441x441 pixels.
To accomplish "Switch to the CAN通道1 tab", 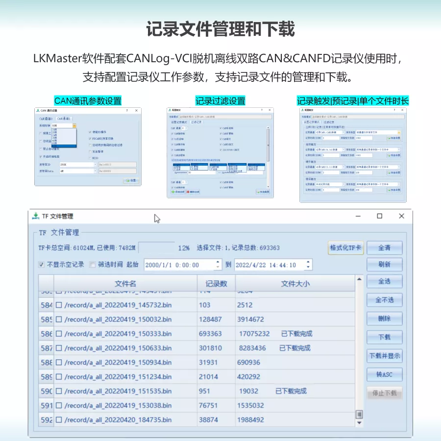I will pyautogui.click(x=64, y=119).
